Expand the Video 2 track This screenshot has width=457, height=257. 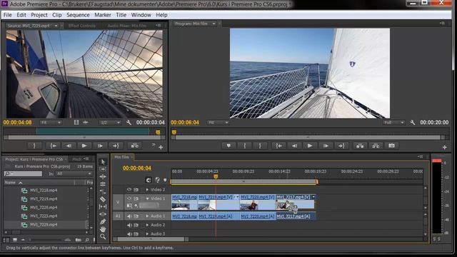coord(147,190)
